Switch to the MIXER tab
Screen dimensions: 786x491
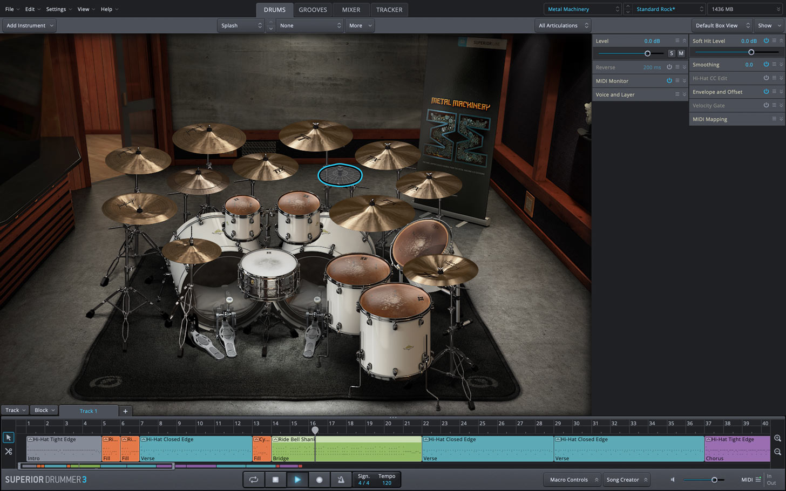click(x=351, y=10)
